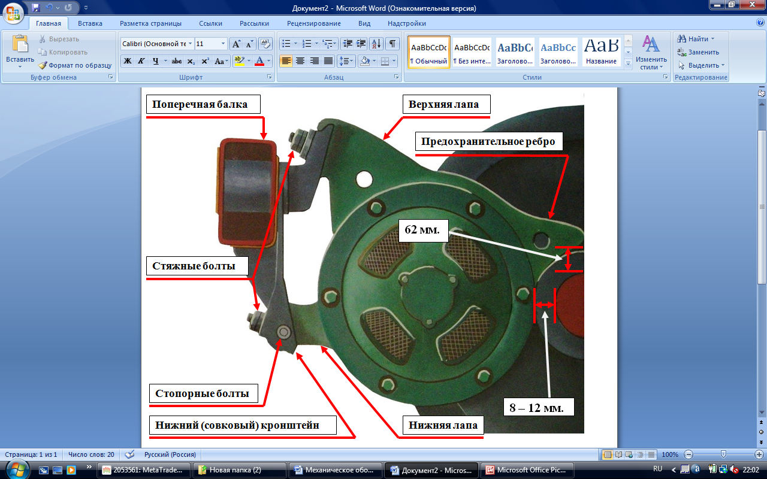Justify text alignment
This screenshot has height=479, width=767.
(x=328, y=61)
